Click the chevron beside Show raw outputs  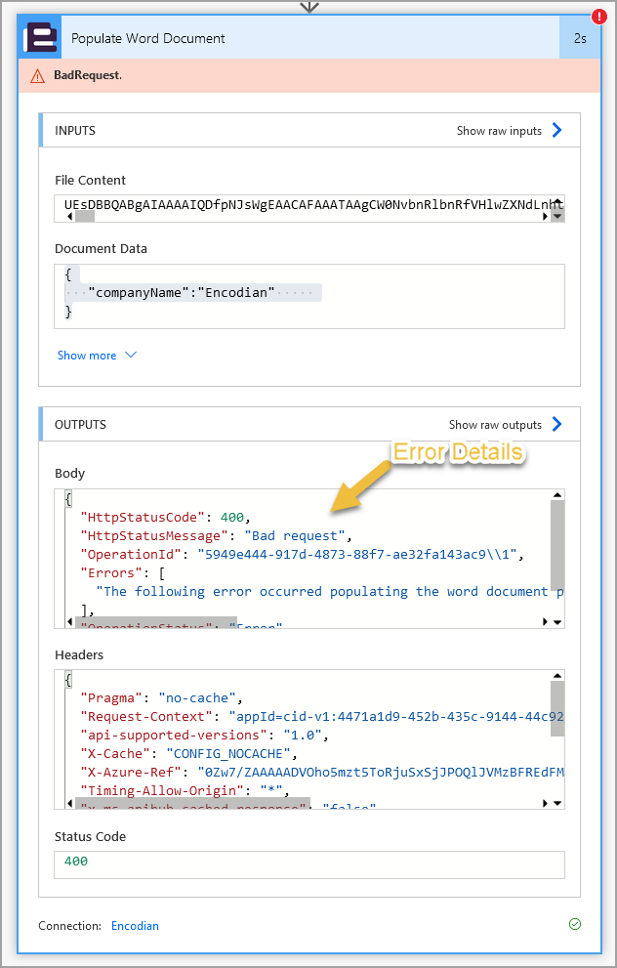(x=557, y=425)
